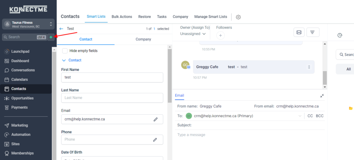Click the CC link in email composer
This screenshot has width=354, height=160.
click(310, 116)
